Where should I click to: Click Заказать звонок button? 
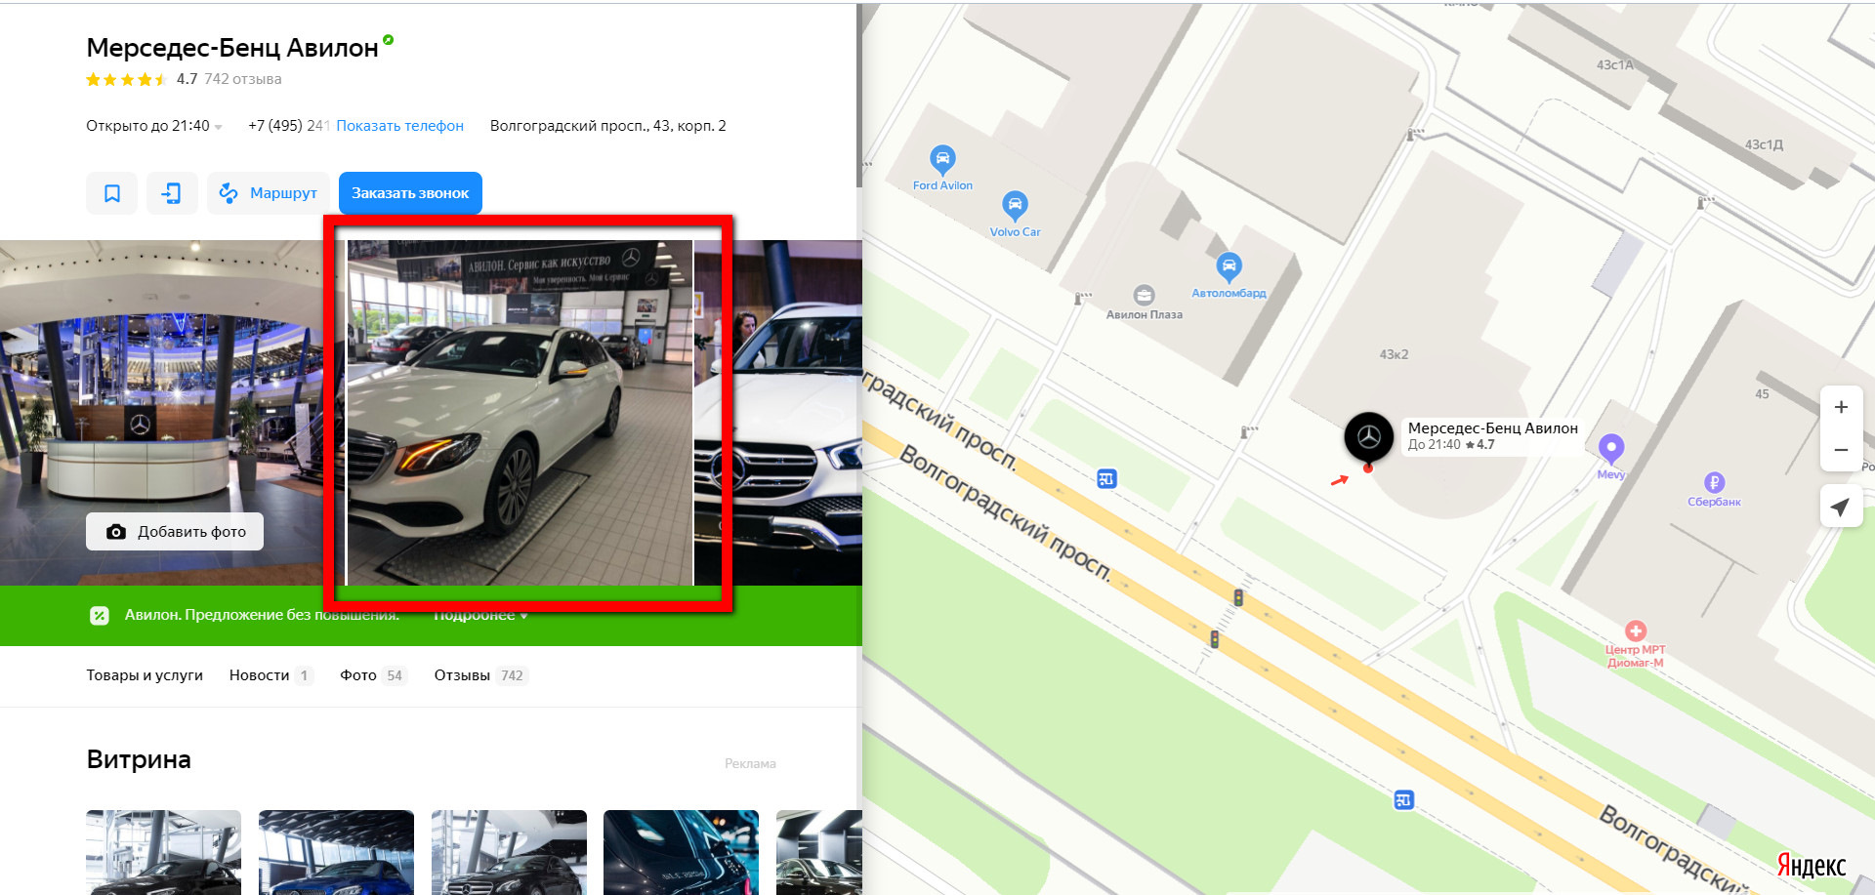[x=410, y=193]
